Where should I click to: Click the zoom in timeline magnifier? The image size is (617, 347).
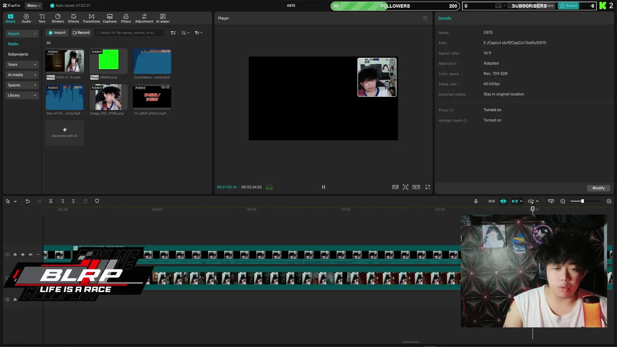click(609, 201)
